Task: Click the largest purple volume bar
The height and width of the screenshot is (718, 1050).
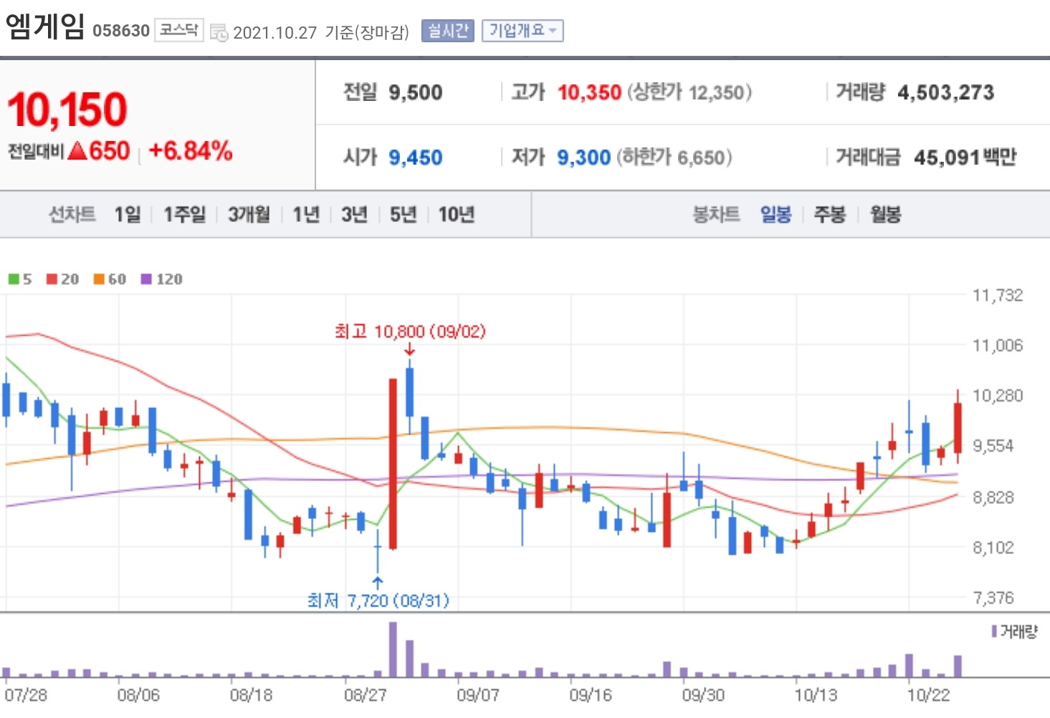Action: (393, 649)
